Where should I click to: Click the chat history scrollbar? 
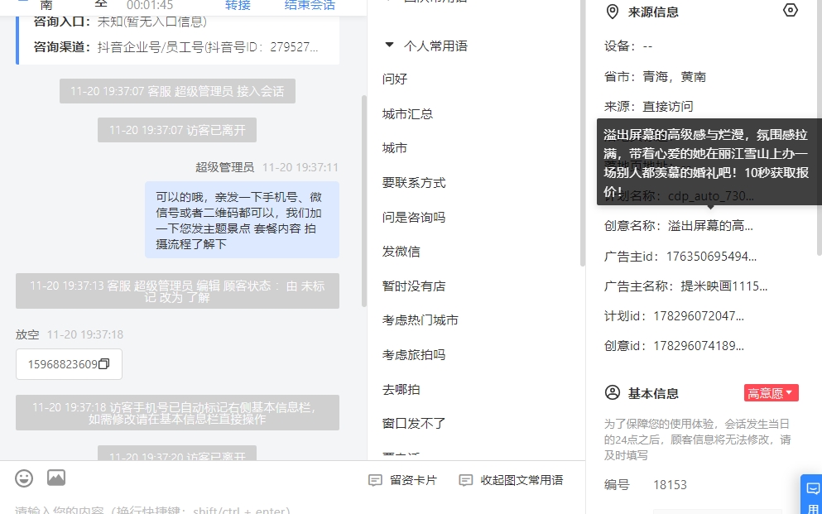coord(364,201)
